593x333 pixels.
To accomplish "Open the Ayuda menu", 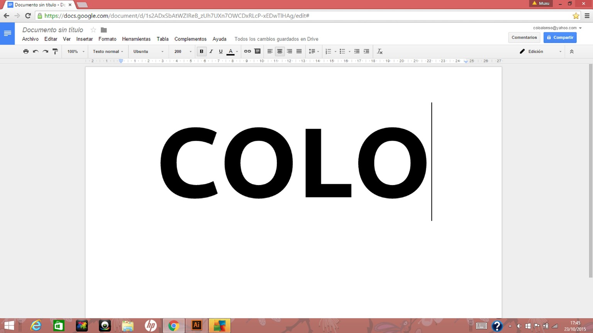I will [x=219, y=39].
